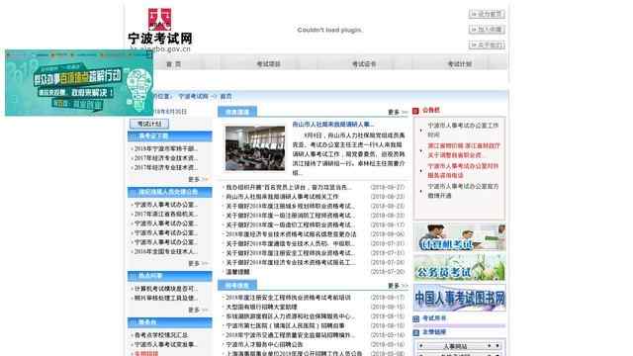Open the 注册安全工程师执业资格考试考前培训 item
Screen dimensions: 633x356
coord(288,298)
